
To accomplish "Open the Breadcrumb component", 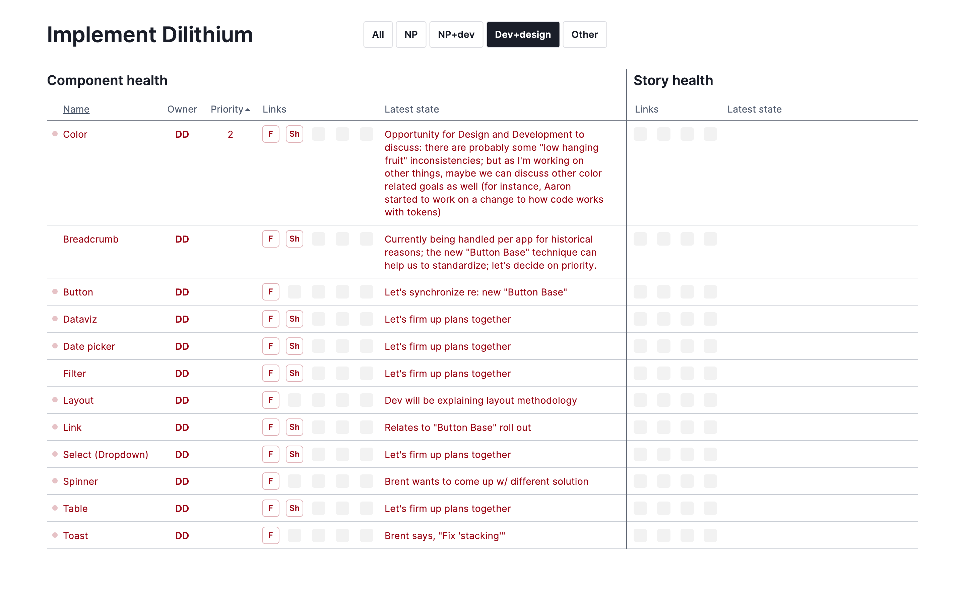I will (90, 239).
